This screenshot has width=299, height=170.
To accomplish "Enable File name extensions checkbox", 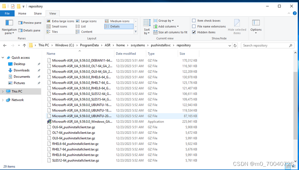I will [194, 26].
